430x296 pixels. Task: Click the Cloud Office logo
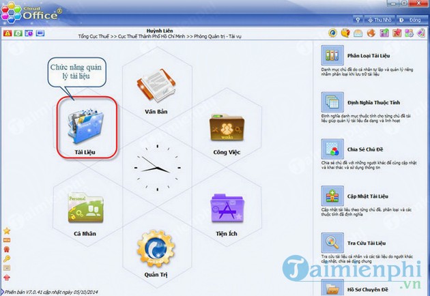pos(31,13)
